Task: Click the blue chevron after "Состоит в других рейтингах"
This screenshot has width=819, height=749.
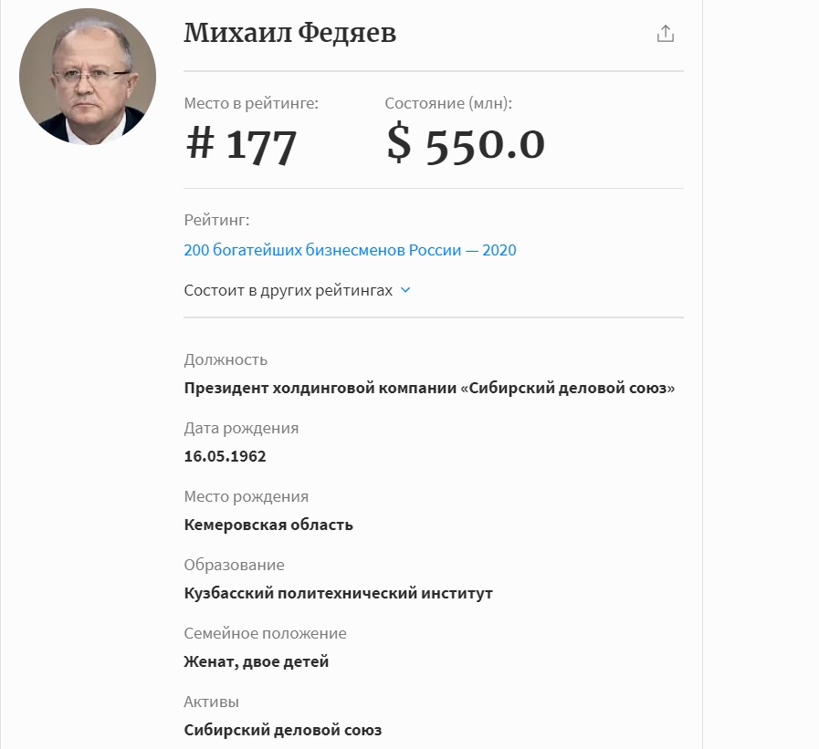Action: tap(405, 290)
